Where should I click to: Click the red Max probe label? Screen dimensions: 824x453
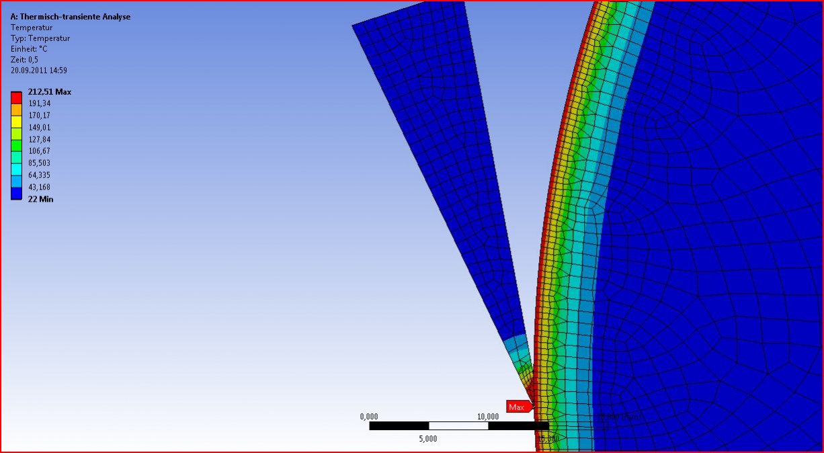coord(517,407)
